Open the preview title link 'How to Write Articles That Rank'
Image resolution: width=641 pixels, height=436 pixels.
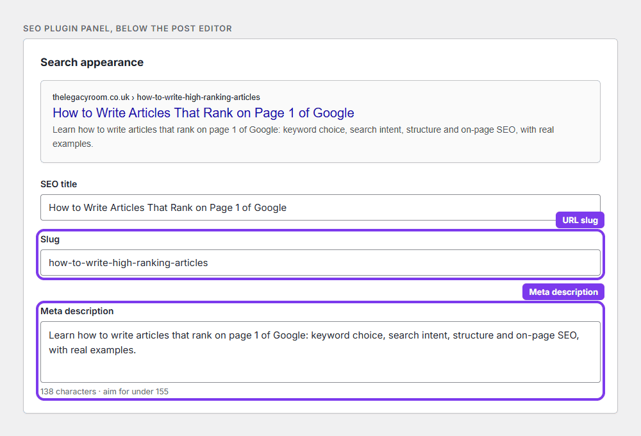[203, 113]
